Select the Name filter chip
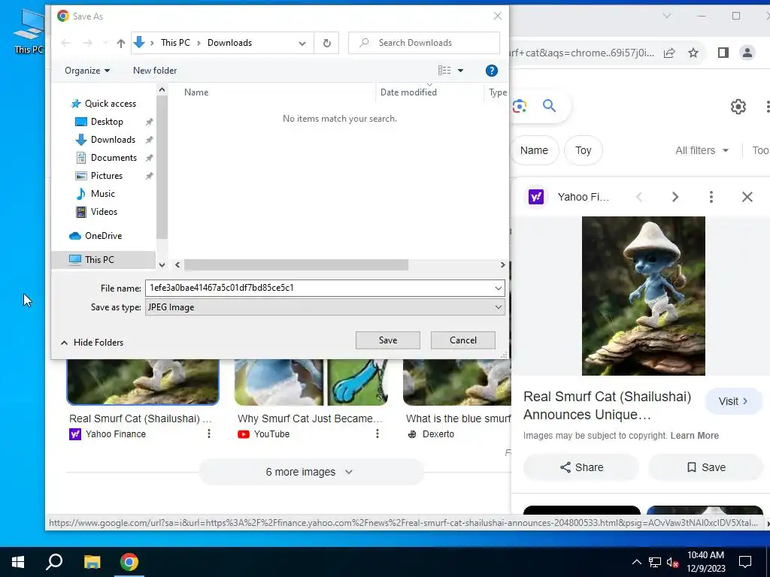 click(534, 150)
